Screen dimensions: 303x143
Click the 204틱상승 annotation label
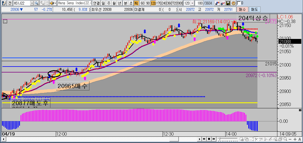pyautogui.click(x=253, y=18)
